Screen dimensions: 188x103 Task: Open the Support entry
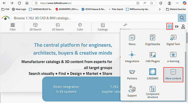pos(132,91)
